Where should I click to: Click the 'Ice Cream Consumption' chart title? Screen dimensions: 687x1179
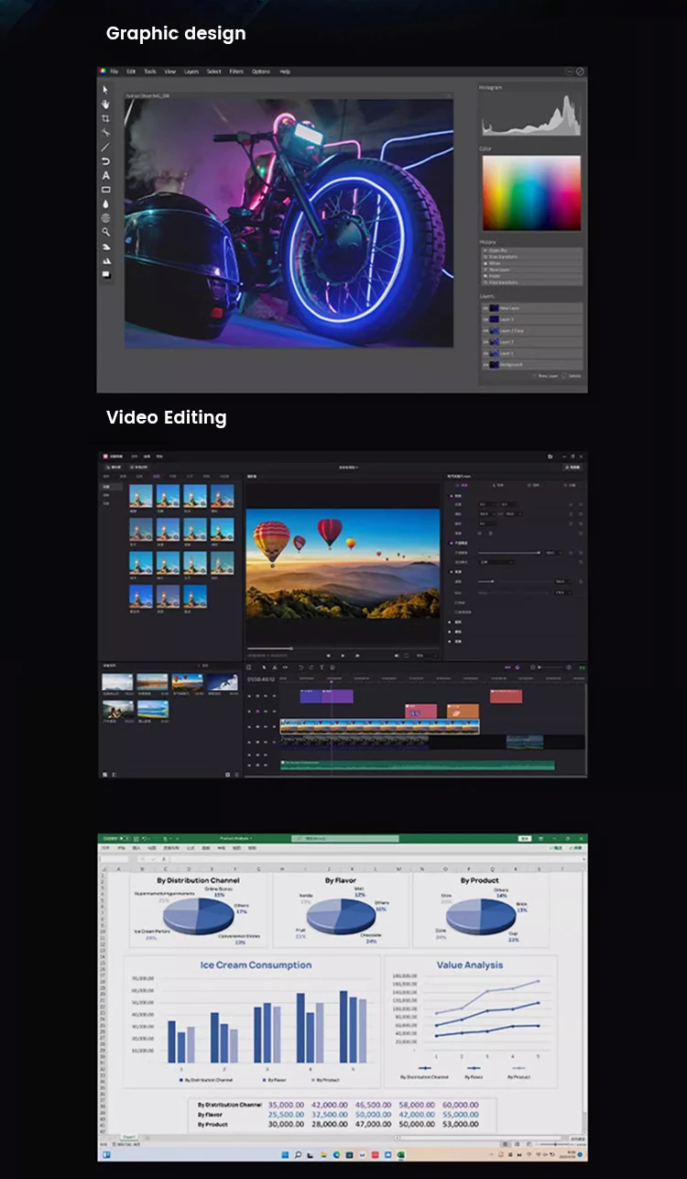[x=256, y=964]
